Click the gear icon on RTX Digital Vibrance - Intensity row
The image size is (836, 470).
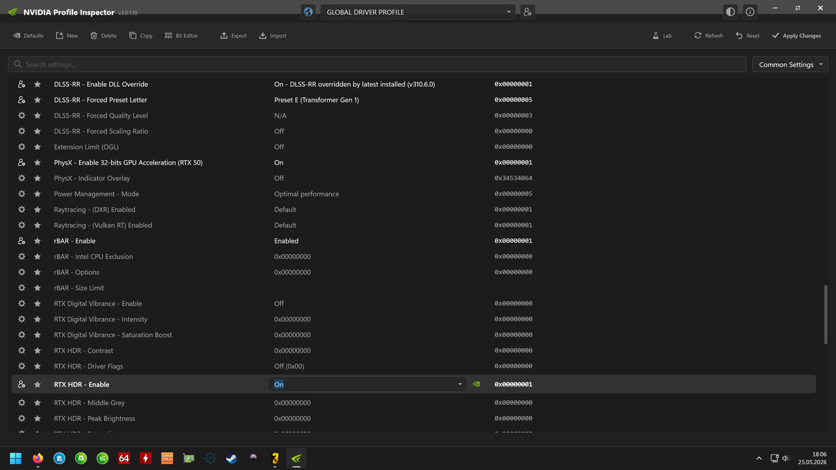point(22,319)
